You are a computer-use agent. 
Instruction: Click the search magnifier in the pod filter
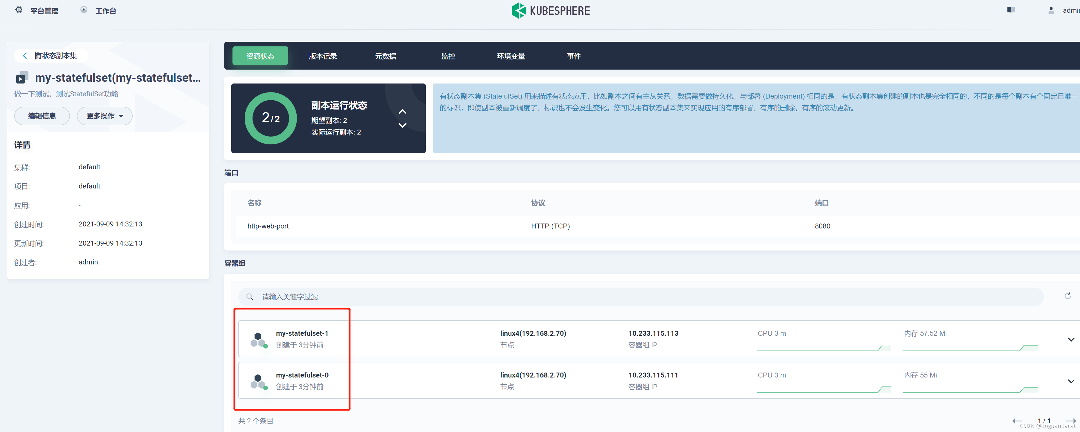[x=250, y=297]
